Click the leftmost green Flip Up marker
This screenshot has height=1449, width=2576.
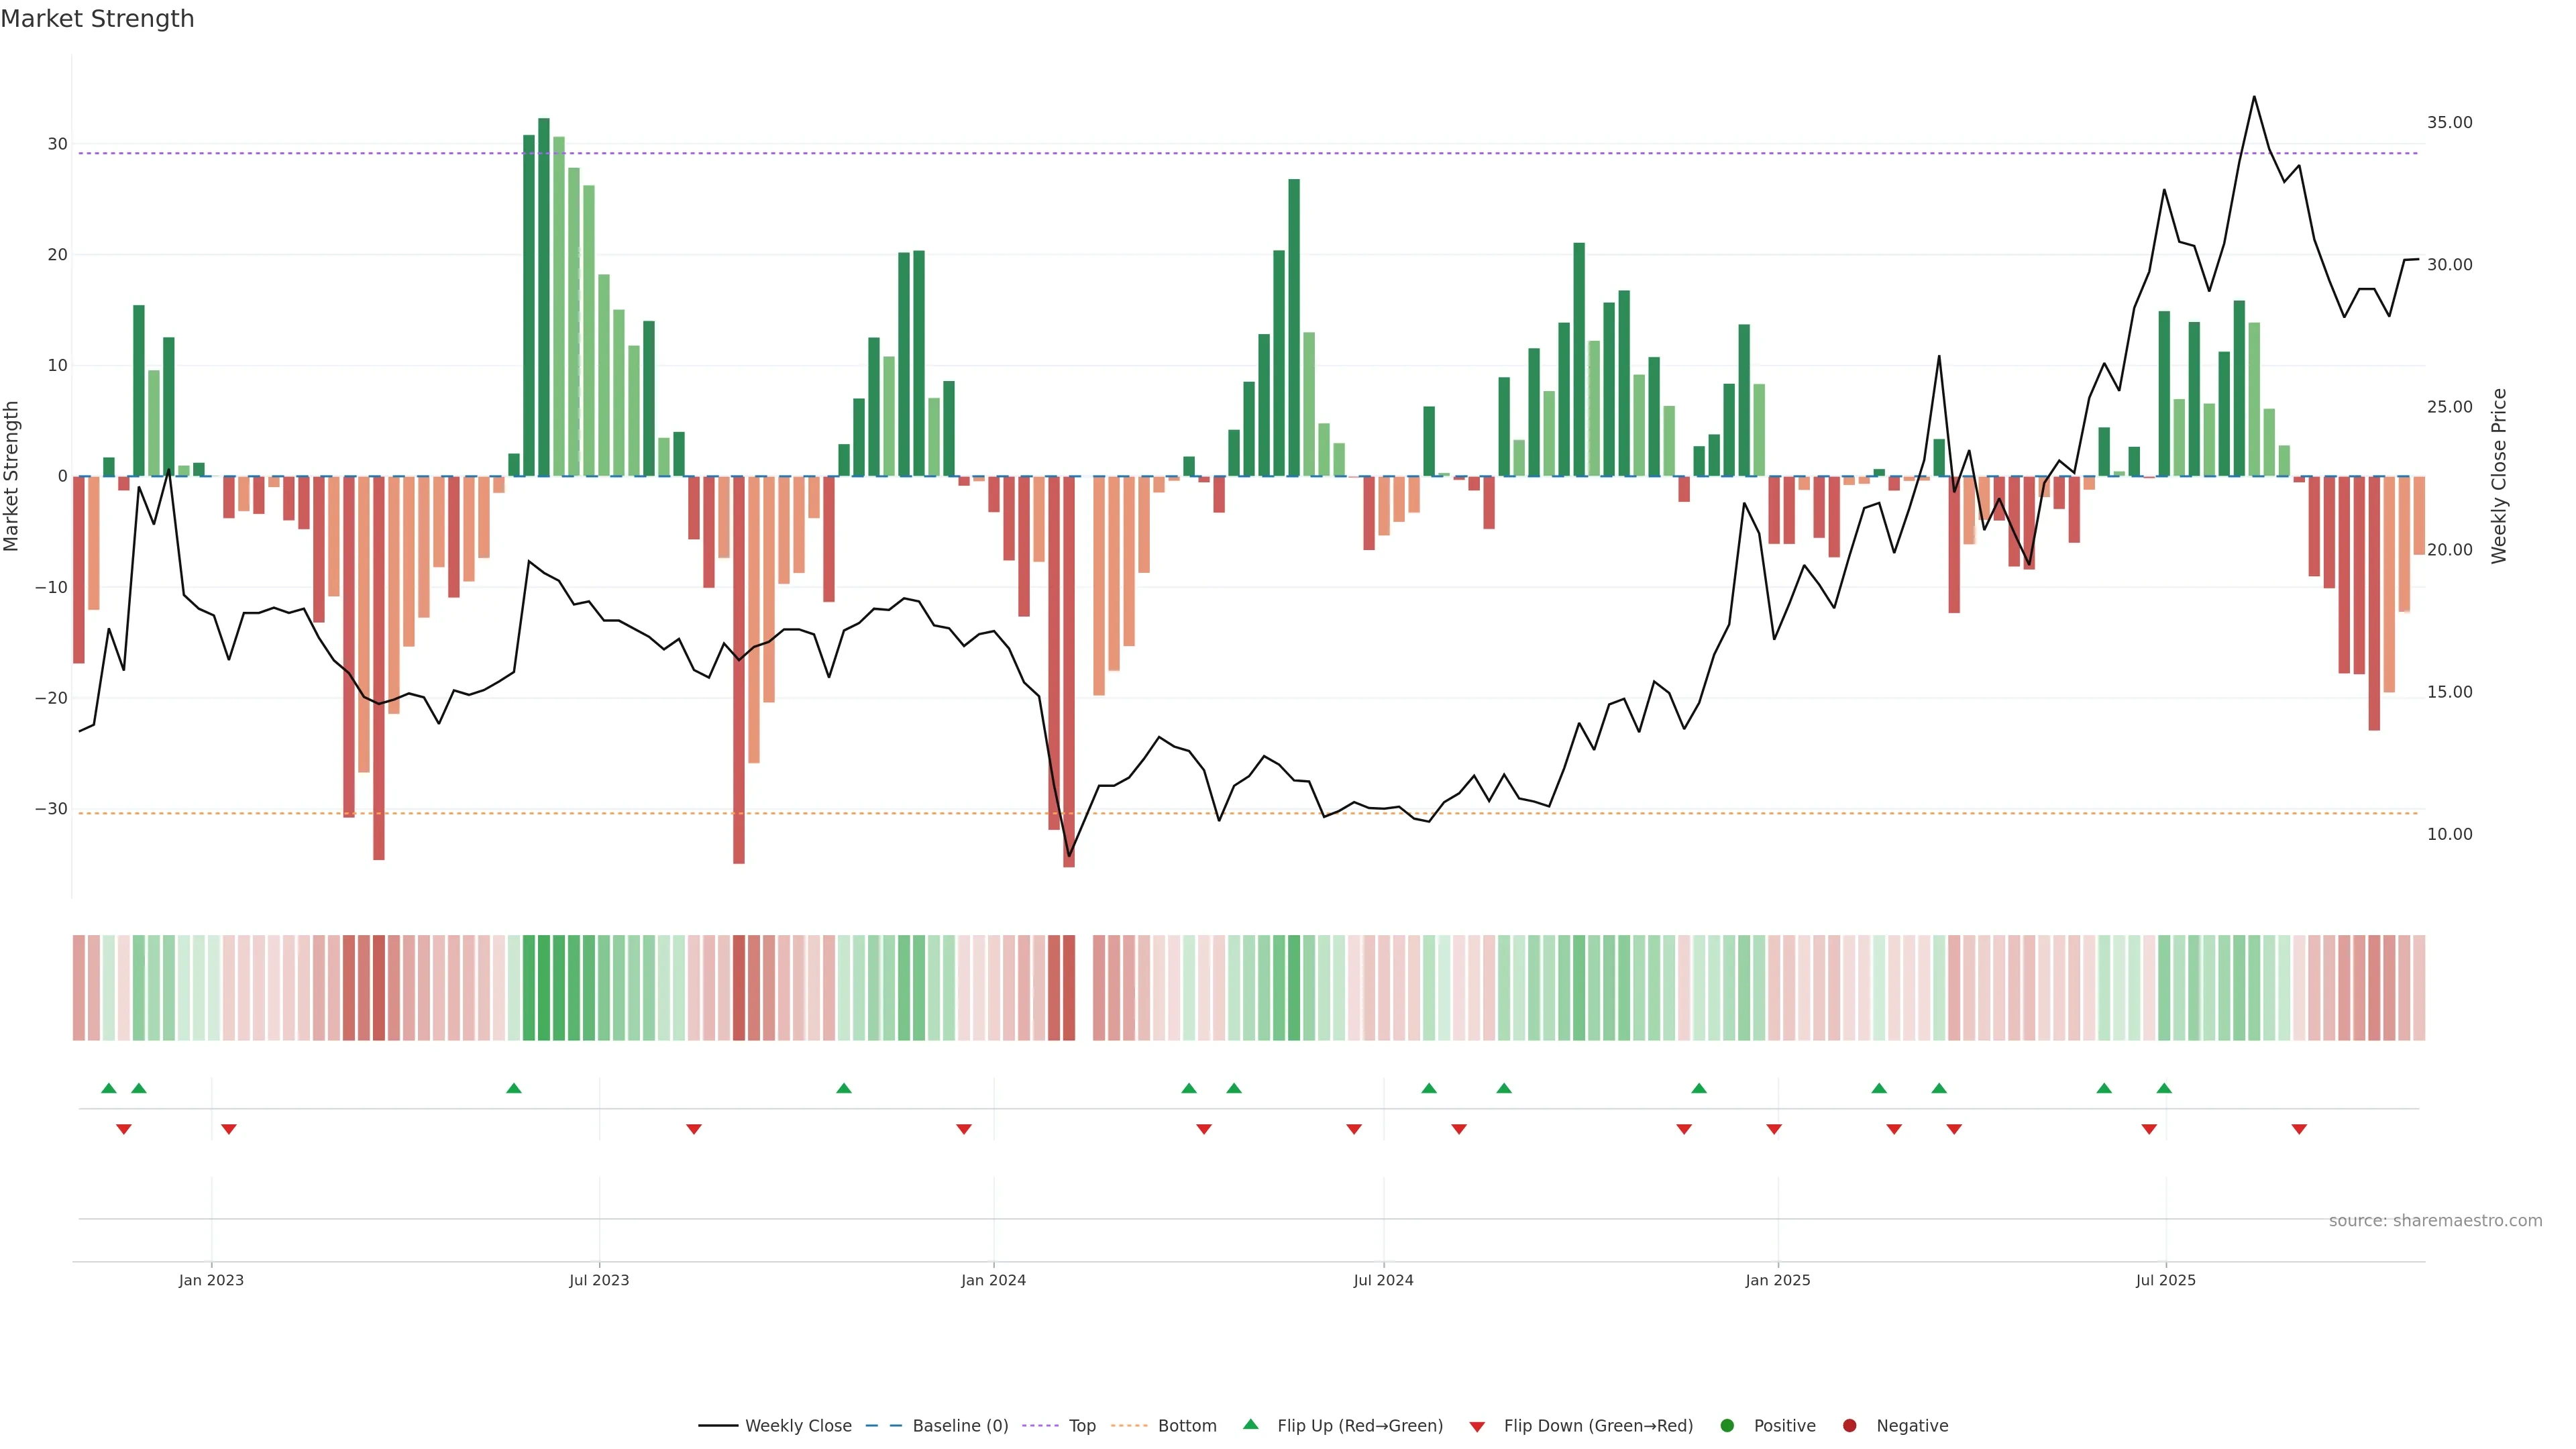109,1088
